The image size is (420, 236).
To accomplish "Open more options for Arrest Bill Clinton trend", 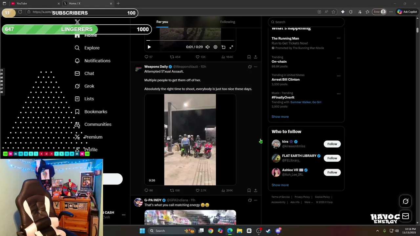I will pos(339,76).
